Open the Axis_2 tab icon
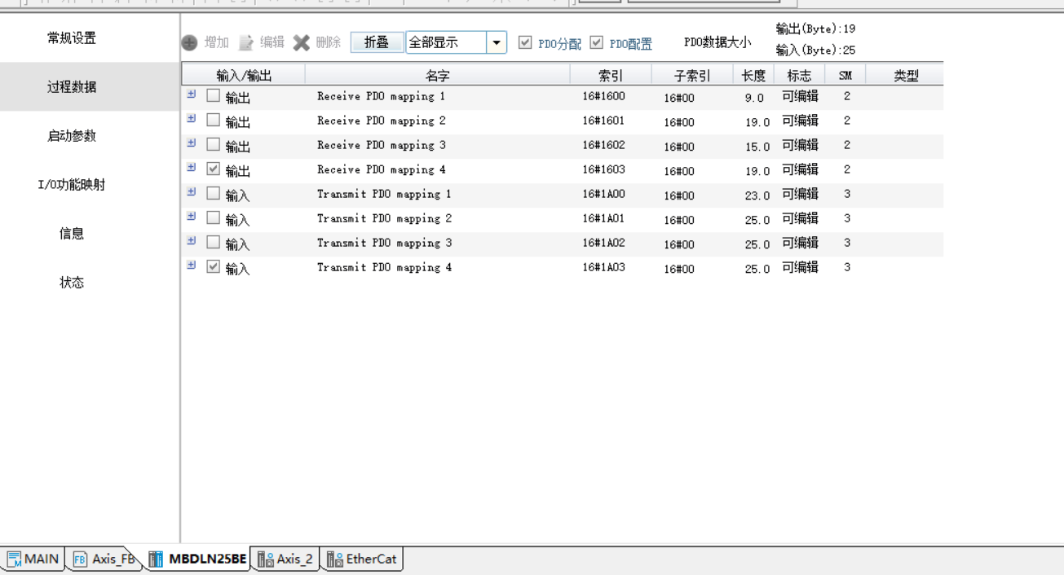The image size is (1064, 575). tap(265, 559)
